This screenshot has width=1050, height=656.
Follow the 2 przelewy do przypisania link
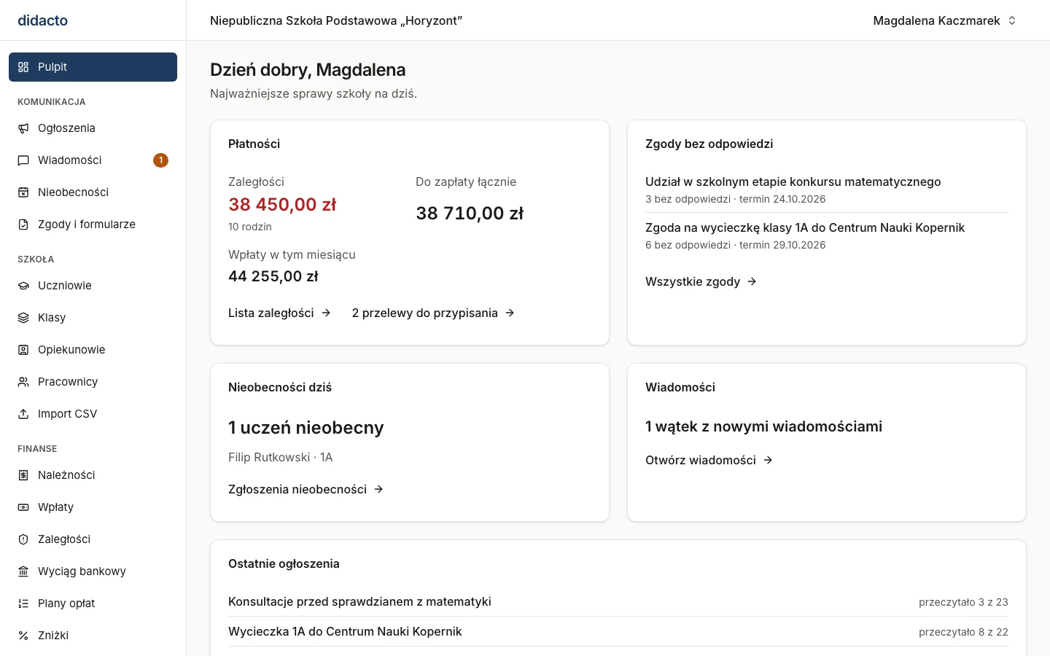click(x=434, y=313)
